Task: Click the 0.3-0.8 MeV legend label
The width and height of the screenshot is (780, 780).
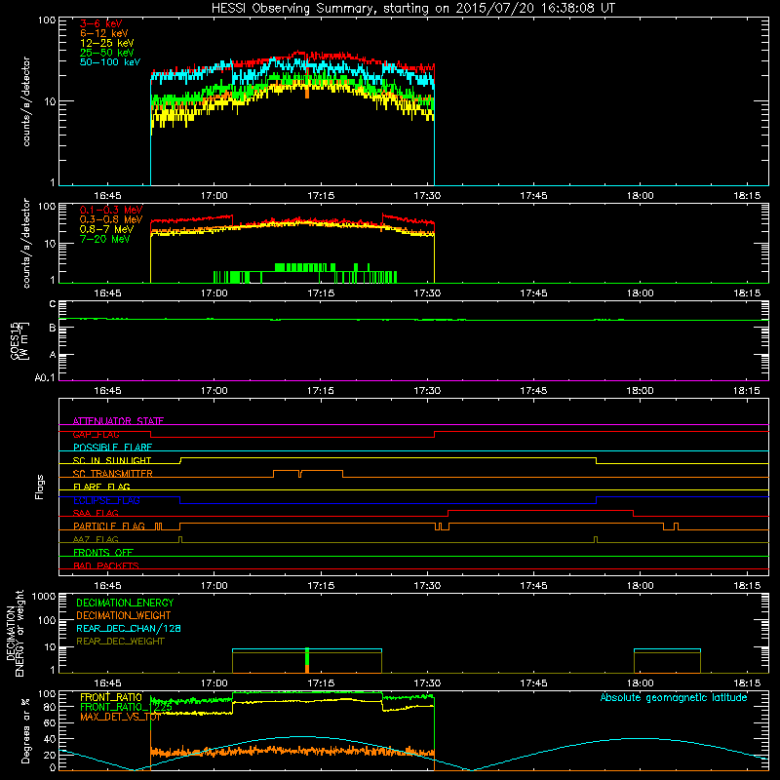Action: click(111, 219)
